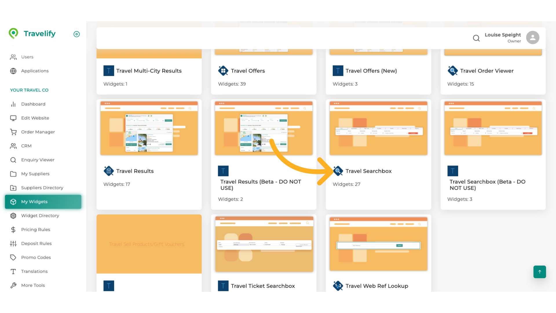Click the Enquiry Viewer magnifier icon
Image resolution: width=556 pixels, height=313 pixels.
tap(13, 160)
